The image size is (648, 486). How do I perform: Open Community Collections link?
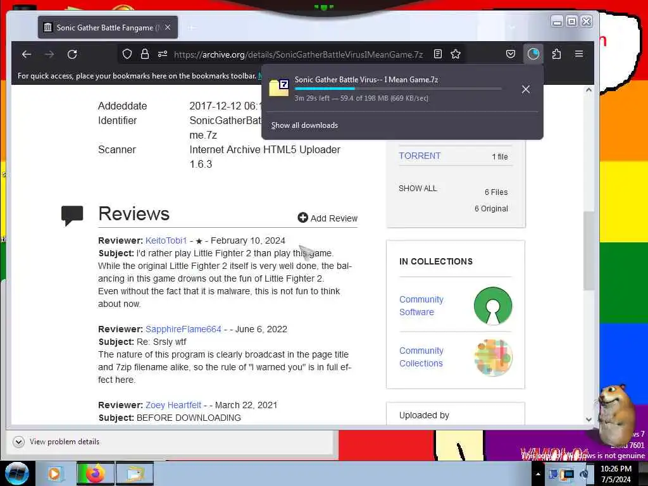[x=421, y=357]
